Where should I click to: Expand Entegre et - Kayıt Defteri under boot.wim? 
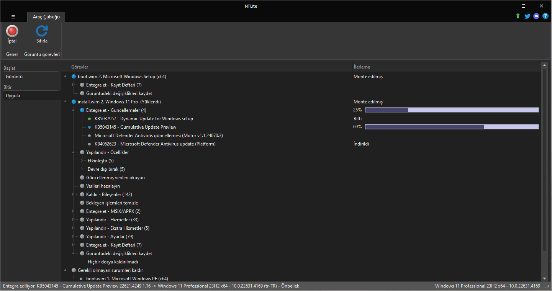coord(74,85)
